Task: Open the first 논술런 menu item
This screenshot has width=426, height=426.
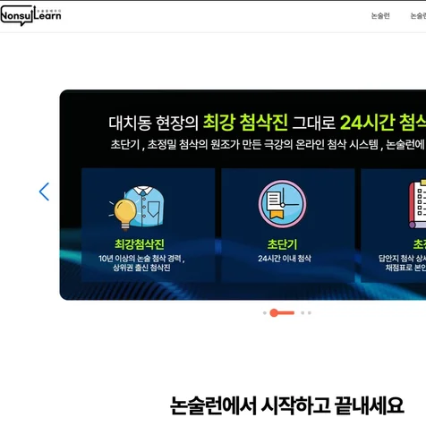Action: click(x=380, y=16)
